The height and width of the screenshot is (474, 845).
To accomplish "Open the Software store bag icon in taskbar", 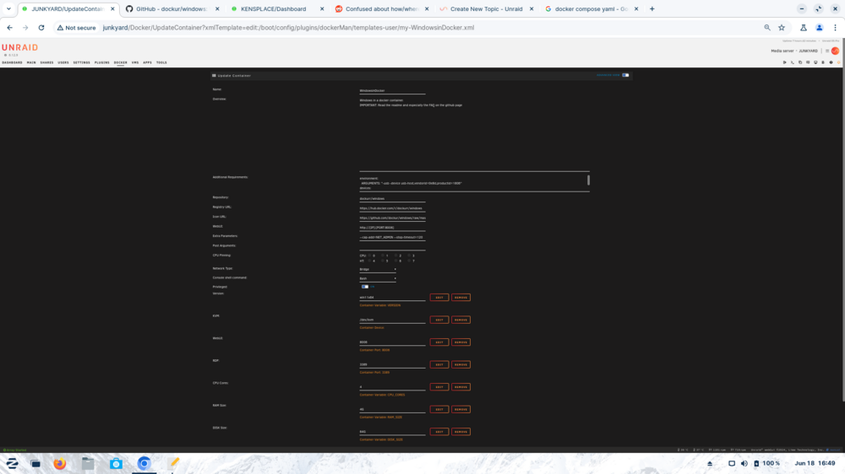I will [x=116, y=463].
